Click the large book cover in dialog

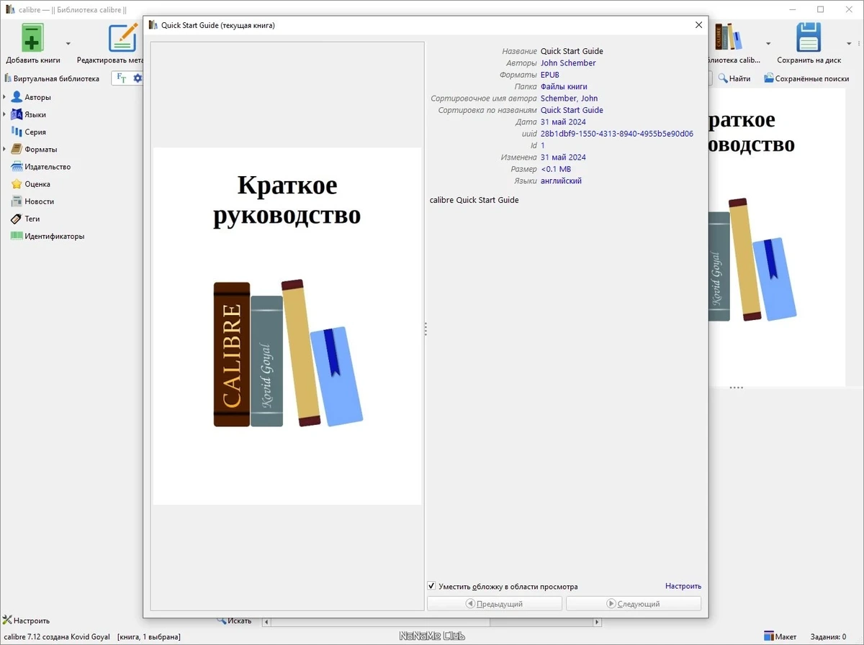click(x=287, y=326)
